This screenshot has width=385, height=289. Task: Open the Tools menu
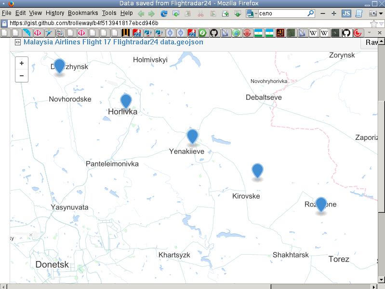click(109, 13)
